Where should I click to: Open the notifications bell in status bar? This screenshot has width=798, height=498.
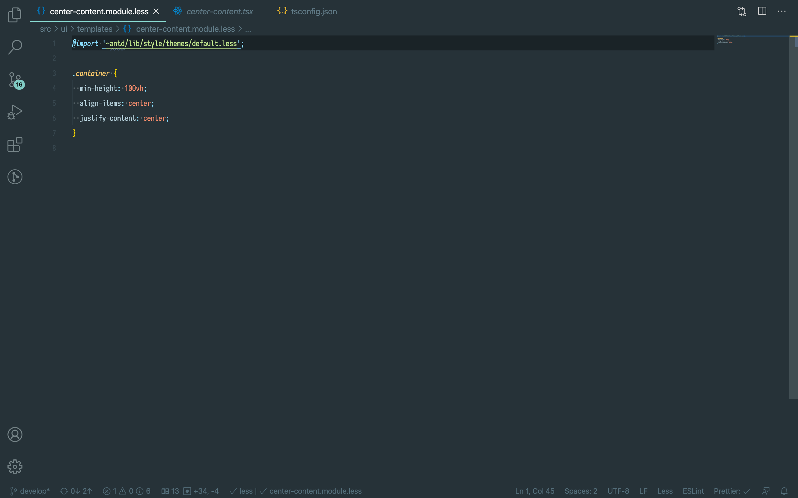coord(784,491)
